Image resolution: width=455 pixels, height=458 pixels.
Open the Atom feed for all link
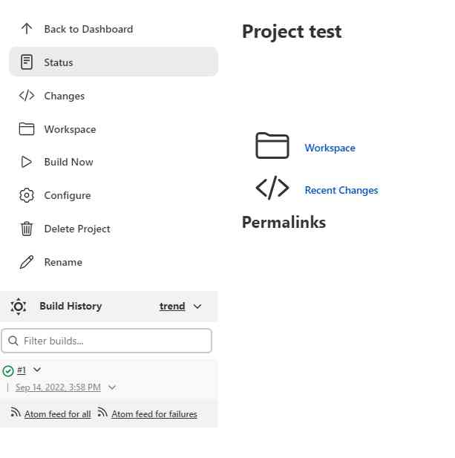57,414
